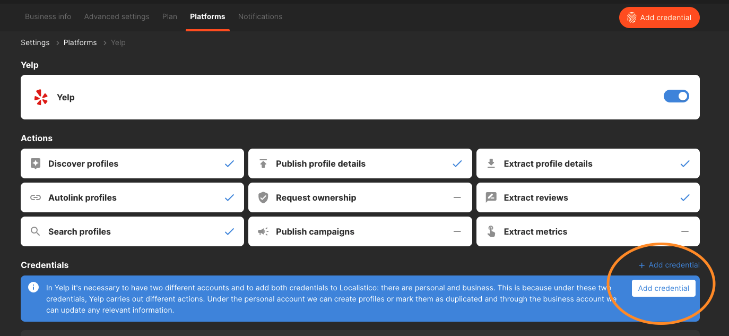
Task: Go to the Notifications tab
Action: [260, 16]
